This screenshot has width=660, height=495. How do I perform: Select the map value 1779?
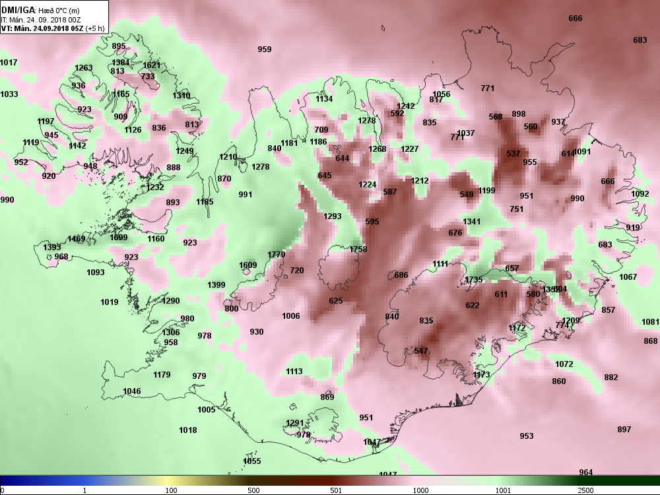coord(276,255)
